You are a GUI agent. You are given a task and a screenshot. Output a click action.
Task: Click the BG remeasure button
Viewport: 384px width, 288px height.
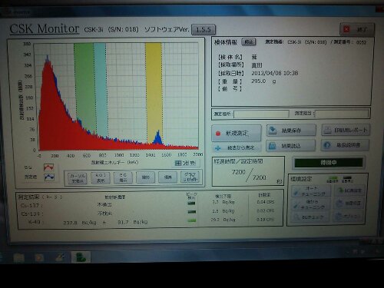point(349,190)
